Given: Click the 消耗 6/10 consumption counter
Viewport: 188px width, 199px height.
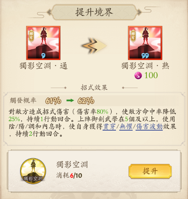Looking at the screenshot, I should (69, 175).
